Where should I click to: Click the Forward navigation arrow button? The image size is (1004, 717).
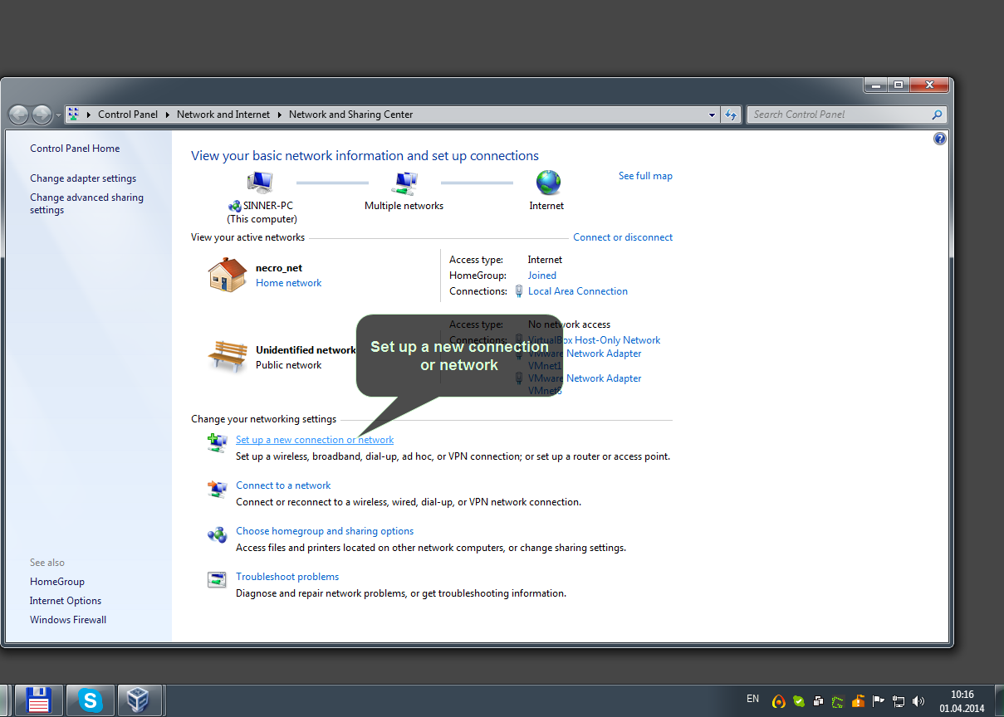click(x=42, y=115)
